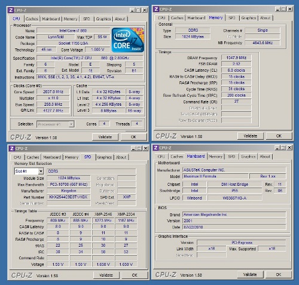
Task: Click Validate in the Memory window
Action: tap(251, 136)
